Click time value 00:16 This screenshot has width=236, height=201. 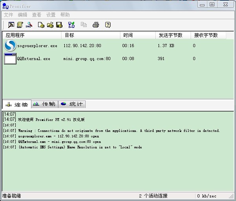pos(128,46)
